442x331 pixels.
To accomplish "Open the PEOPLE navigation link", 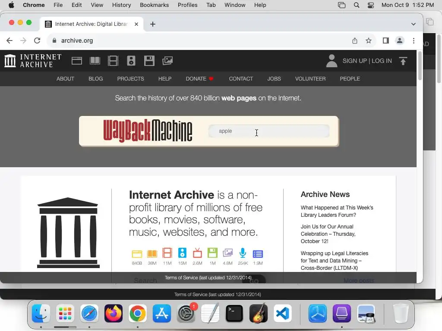I will [350, 79].
